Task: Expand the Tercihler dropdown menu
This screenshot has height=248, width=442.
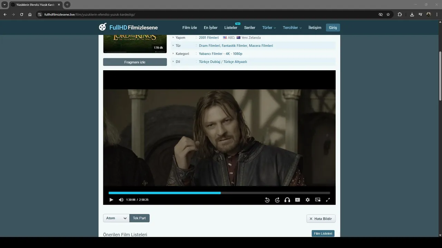Action: coord(292,28)
